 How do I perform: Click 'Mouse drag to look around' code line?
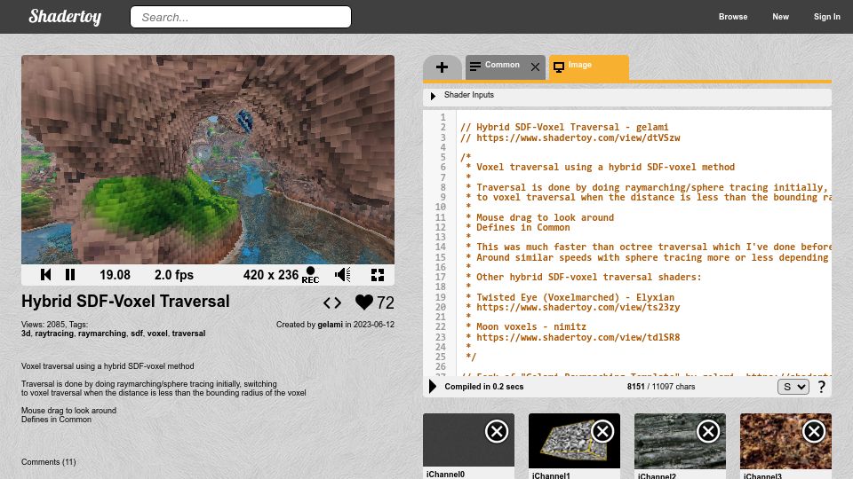coord(539,217)
